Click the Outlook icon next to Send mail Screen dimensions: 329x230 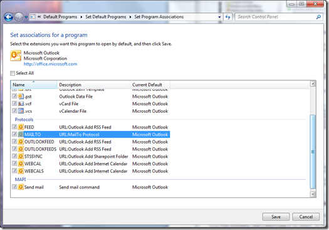(21, 187)
